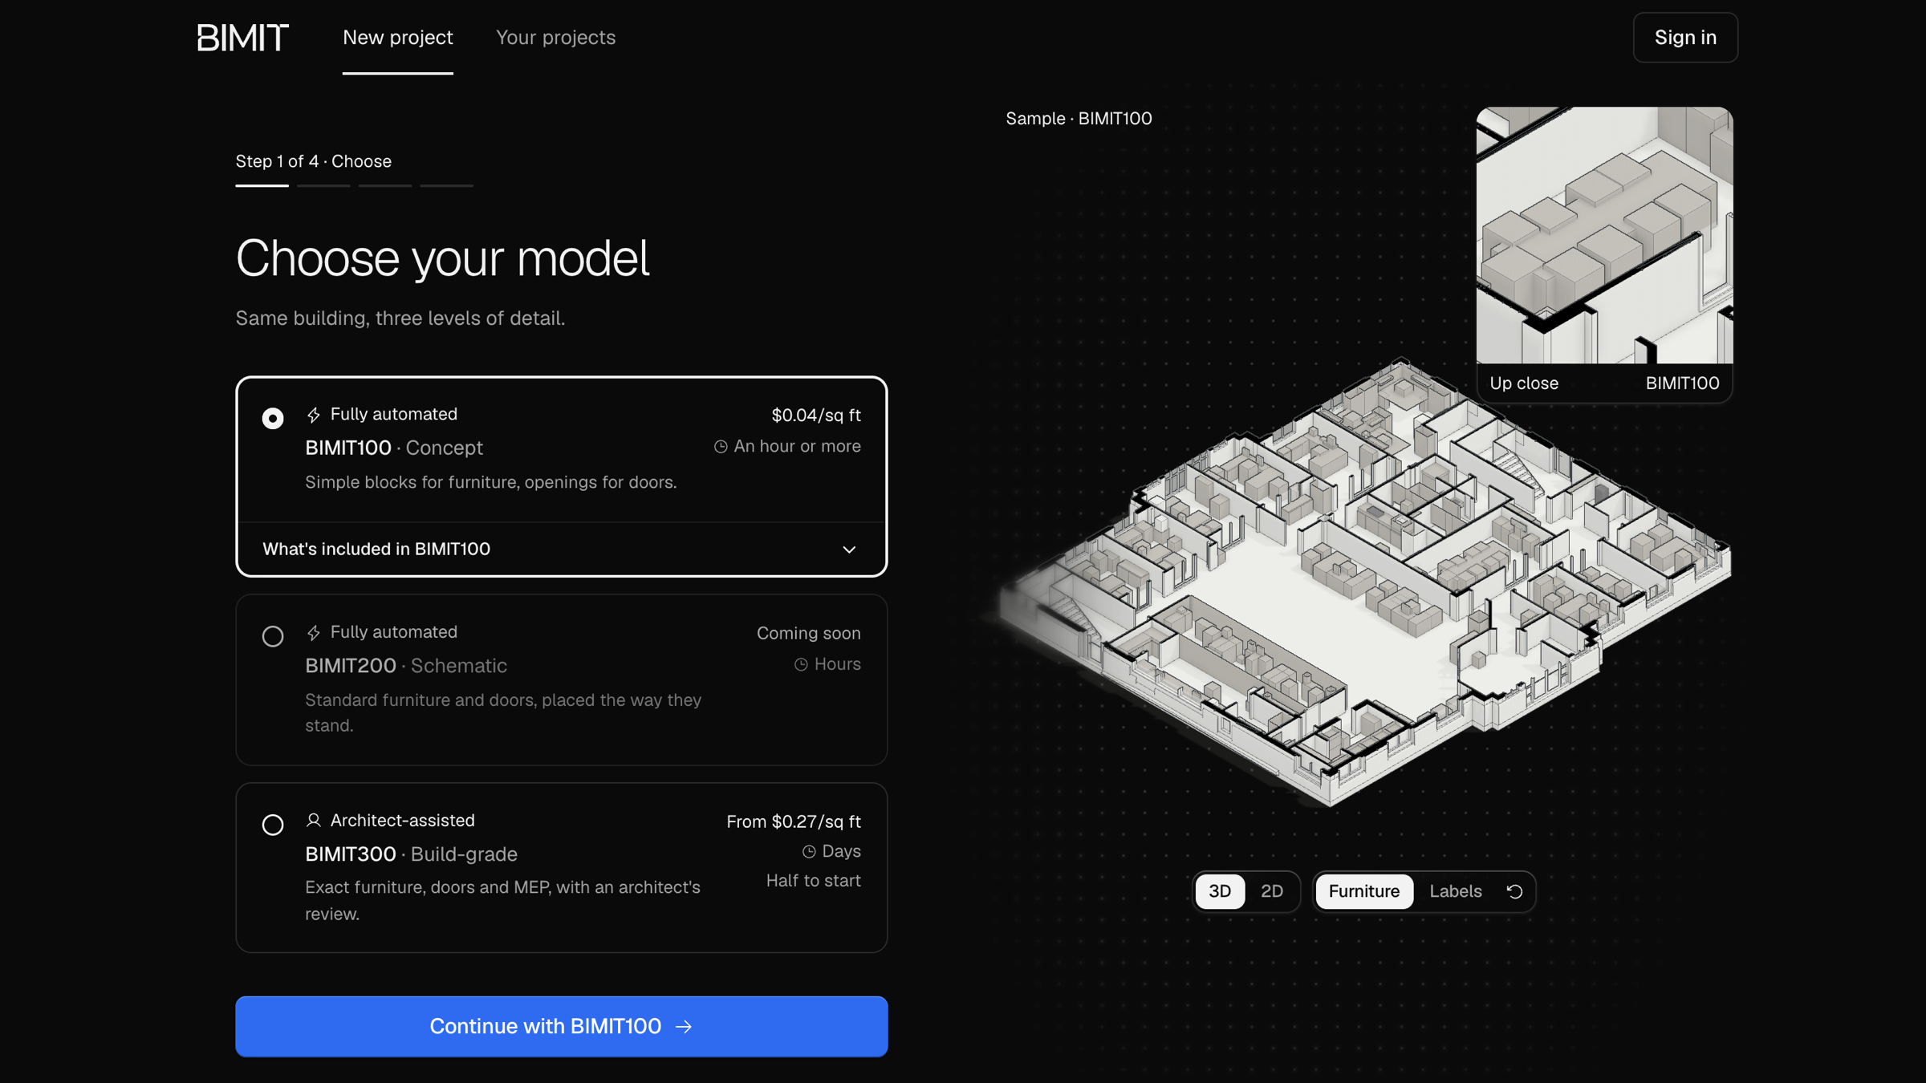Click the reset view rotate icon
This screenshot has width=1926, height=1083.
pyautogui.click(x=1514, y=891)
